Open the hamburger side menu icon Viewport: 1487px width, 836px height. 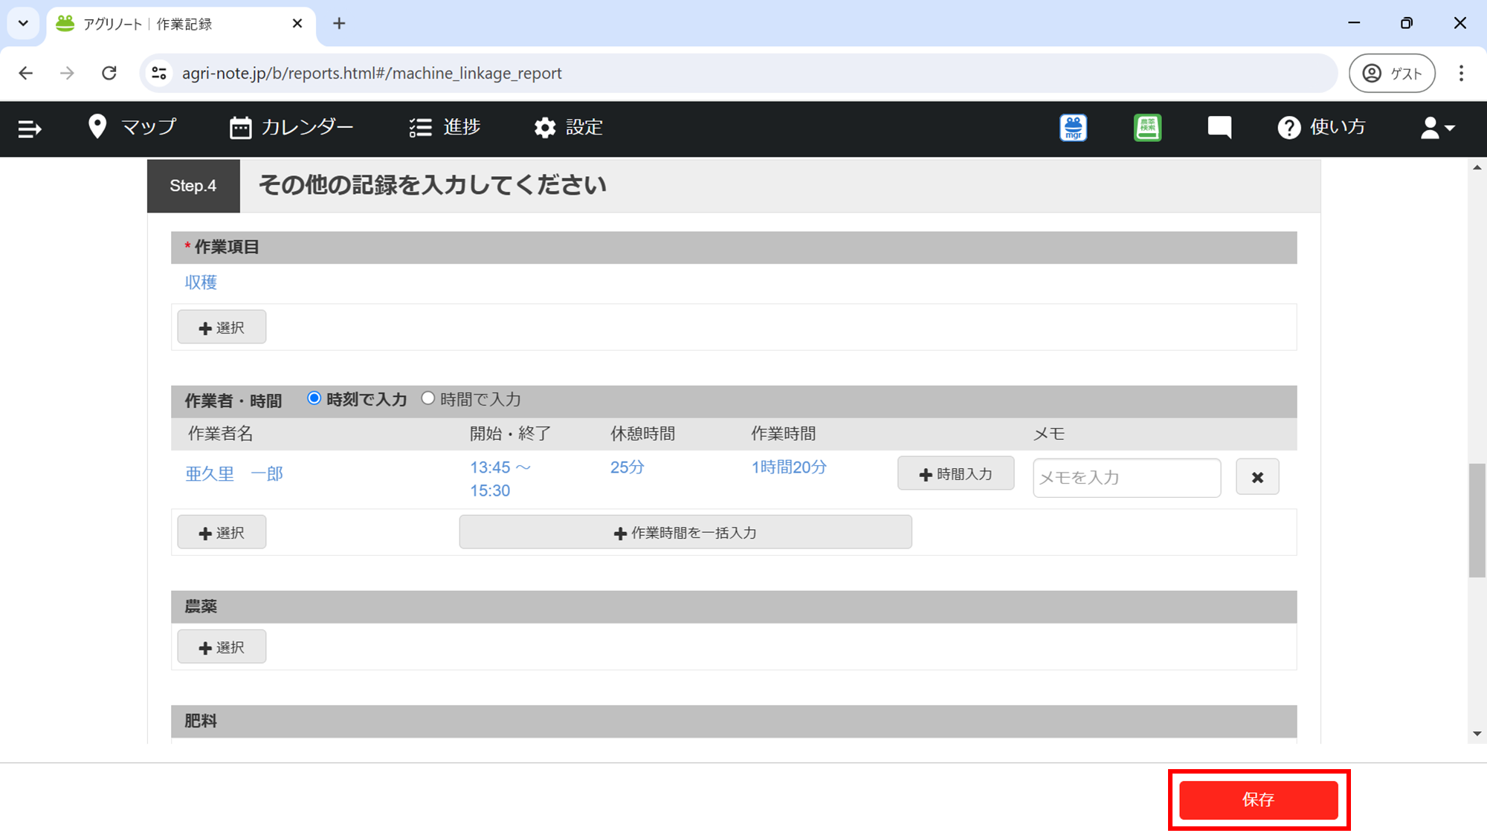click(x=29, y=129)
